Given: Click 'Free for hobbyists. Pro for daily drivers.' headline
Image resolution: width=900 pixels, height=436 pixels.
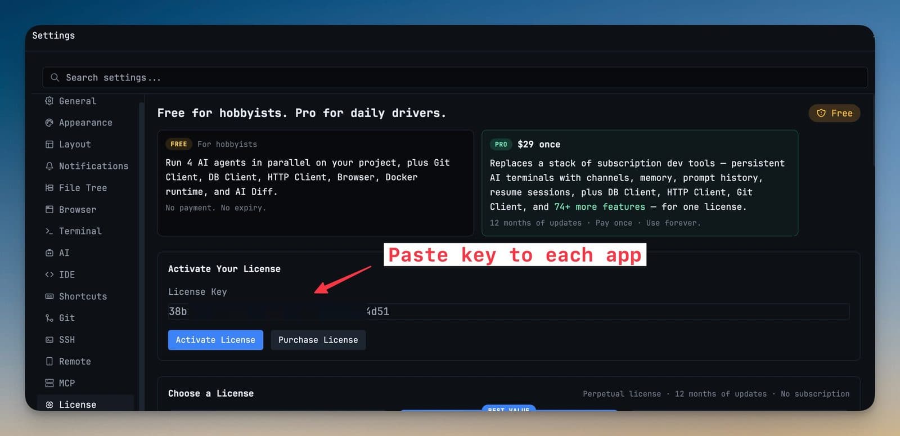Looking at the screenshot, I should 302,113.
